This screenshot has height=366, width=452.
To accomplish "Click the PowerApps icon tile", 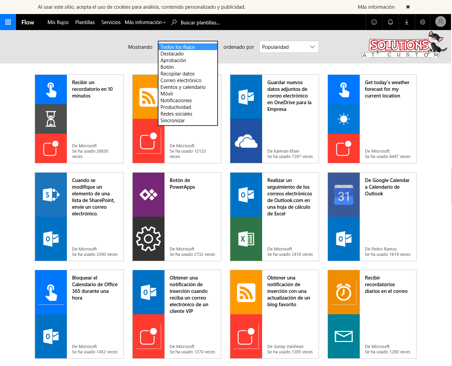I will (x=148, y=195).
